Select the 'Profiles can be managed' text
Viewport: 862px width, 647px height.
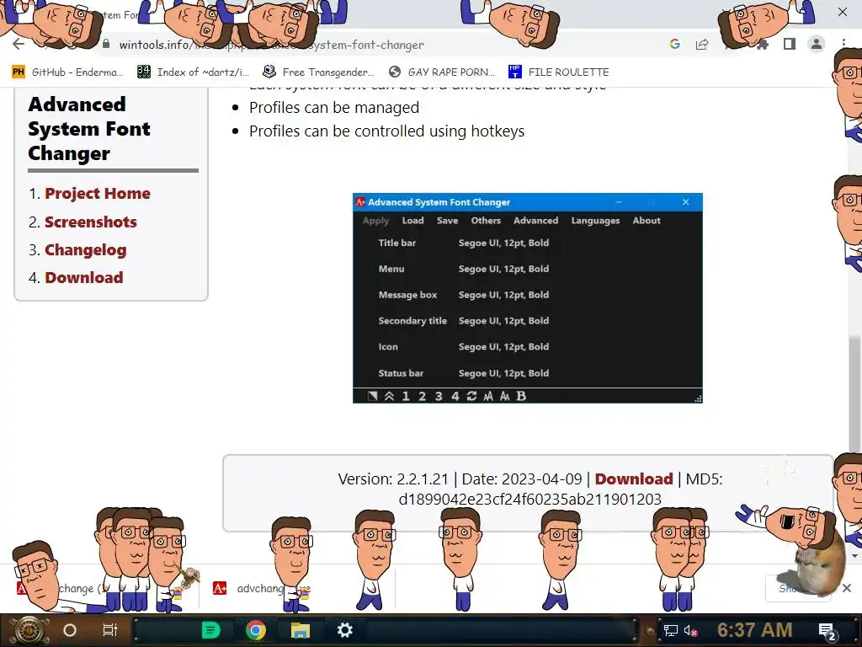(333, 108)
